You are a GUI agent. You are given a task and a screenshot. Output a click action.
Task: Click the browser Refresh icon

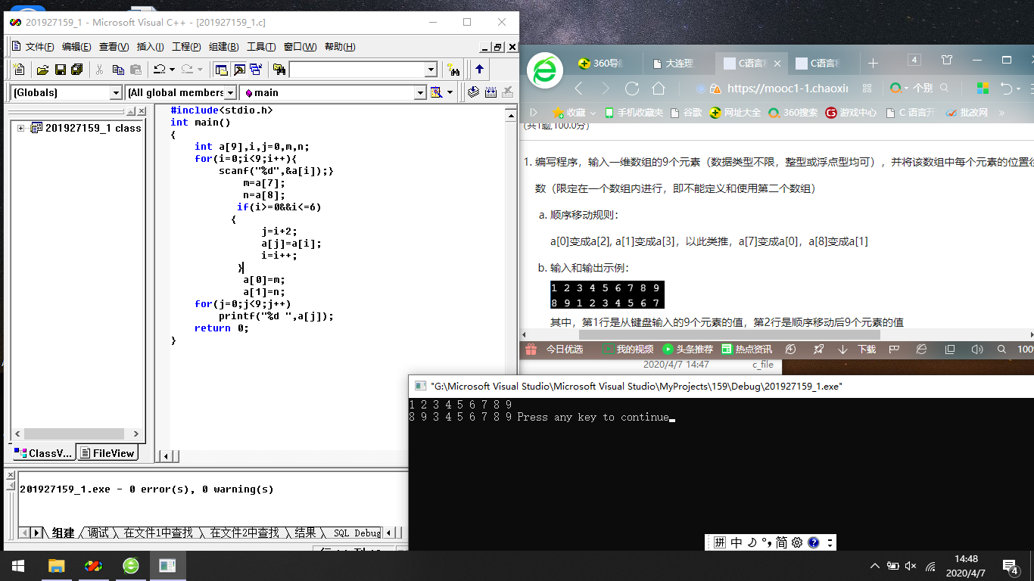pos(632,89)
